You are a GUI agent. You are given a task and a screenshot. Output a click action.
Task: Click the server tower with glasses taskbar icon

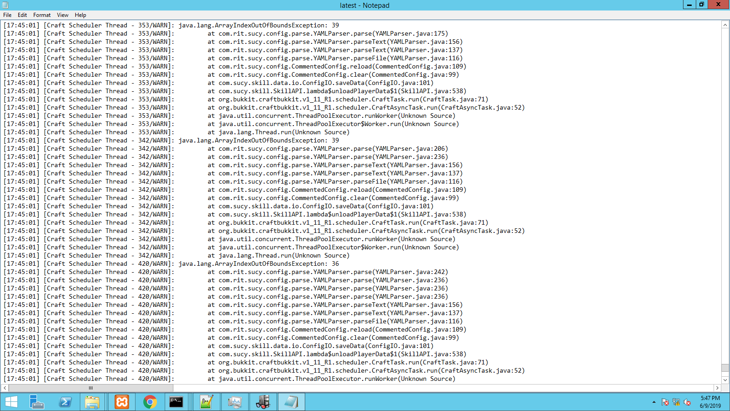[263, 402]
